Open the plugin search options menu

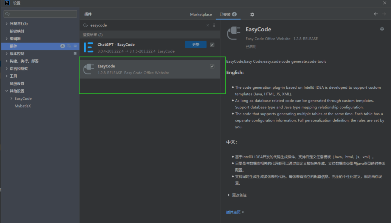point(214,25)
